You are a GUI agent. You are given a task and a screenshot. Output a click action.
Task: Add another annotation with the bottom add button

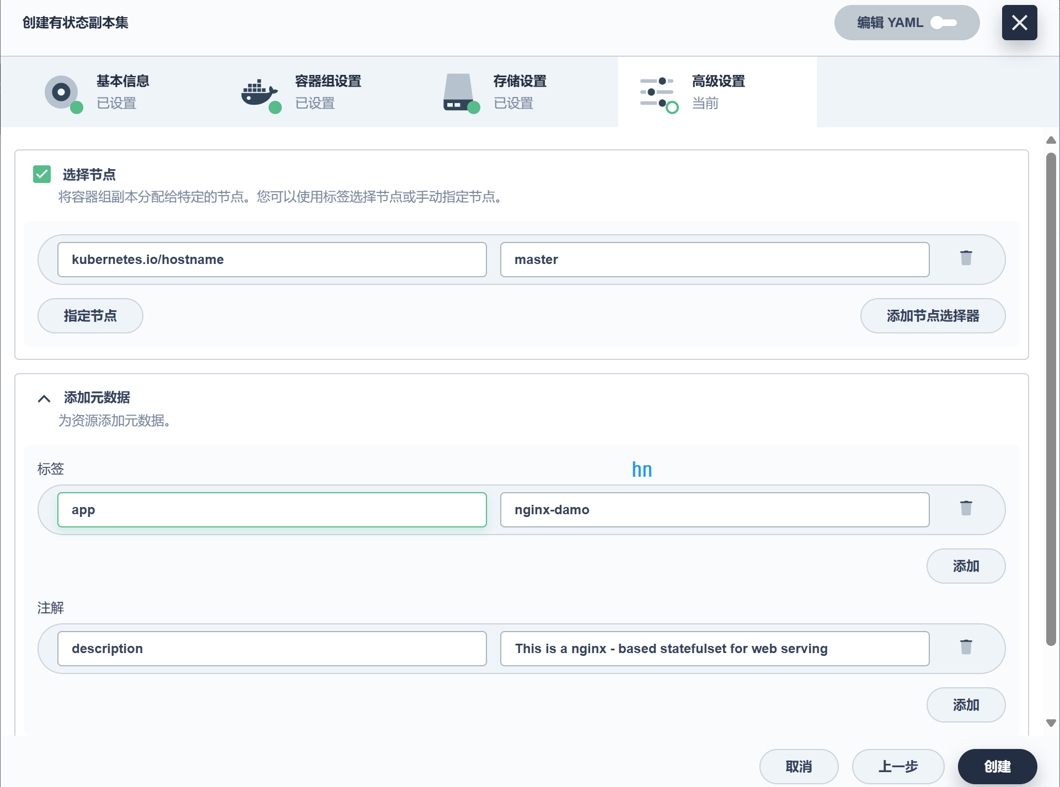tap(965, 705)
